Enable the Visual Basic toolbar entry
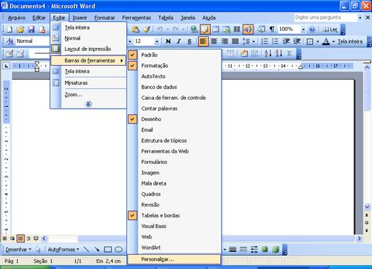372x269 pixels. 175,226
